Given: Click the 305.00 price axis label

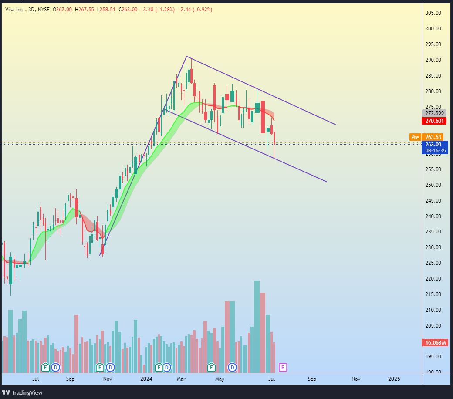Looking at the screenshot, I should [x=433, y=13].
